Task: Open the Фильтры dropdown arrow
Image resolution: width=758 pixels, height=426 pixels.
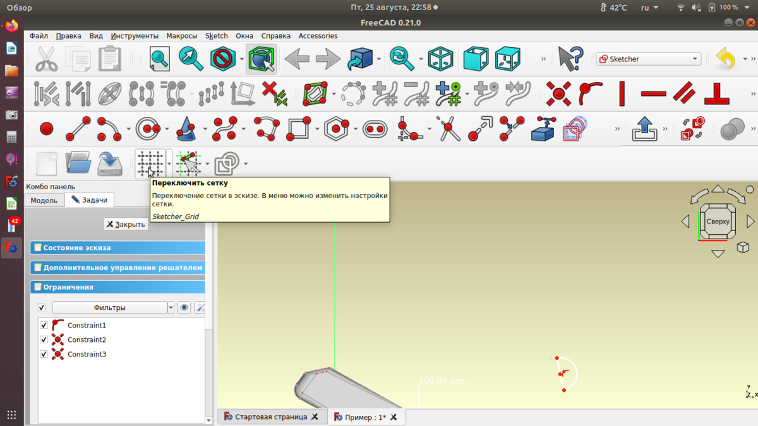Action: point(171,307)
